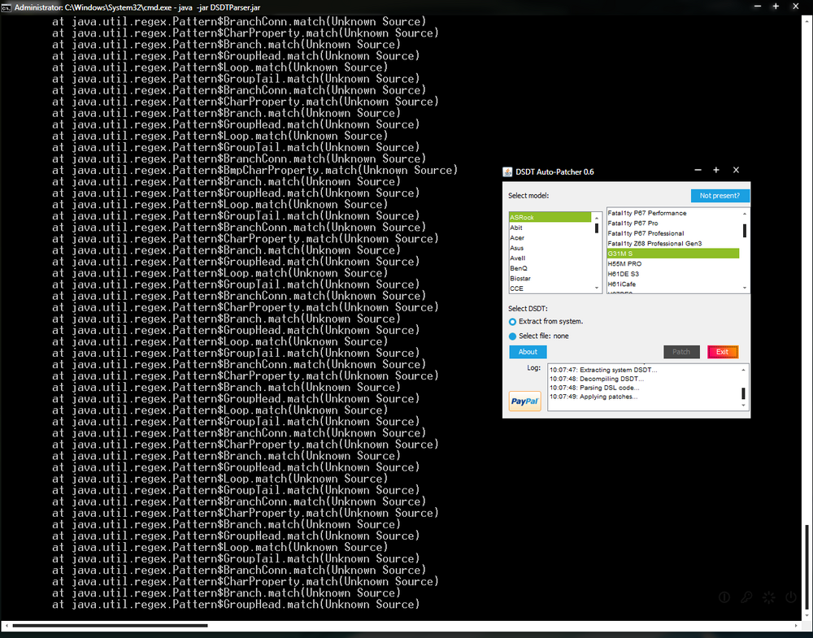
Task: Maximize the DSDT Auto-Patcher window with plus icon
Action: 716,171
